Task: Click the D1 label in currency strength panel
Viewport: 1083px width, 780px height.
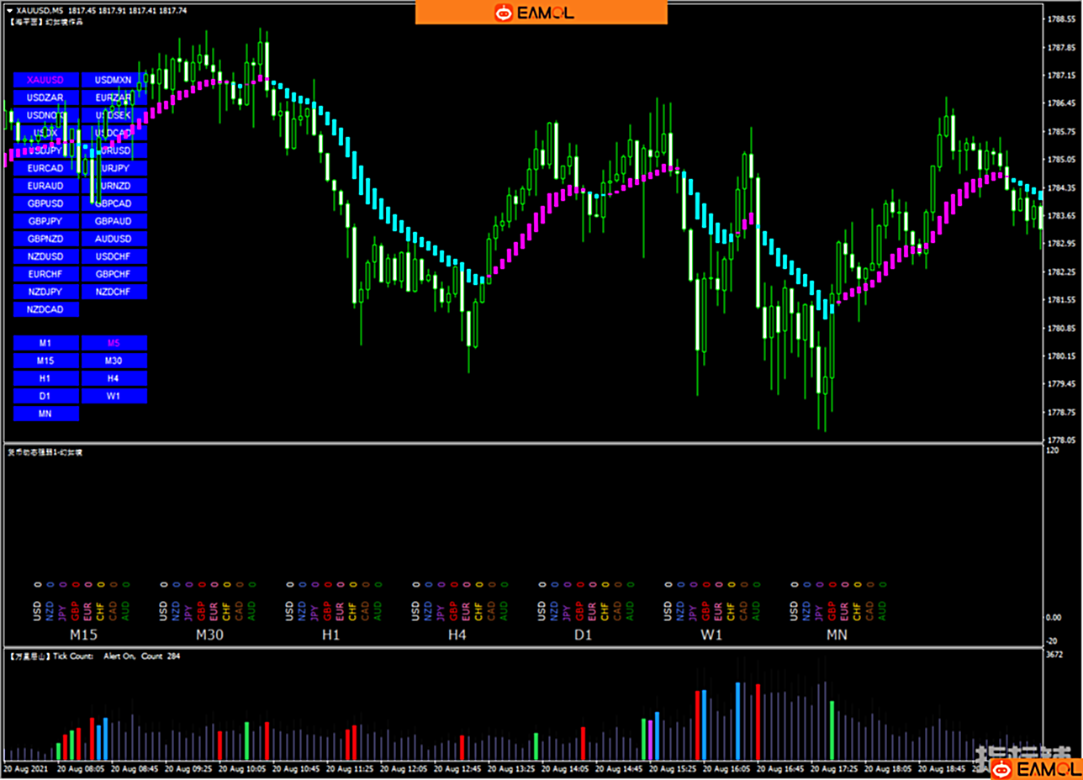Action: [584, 635]
